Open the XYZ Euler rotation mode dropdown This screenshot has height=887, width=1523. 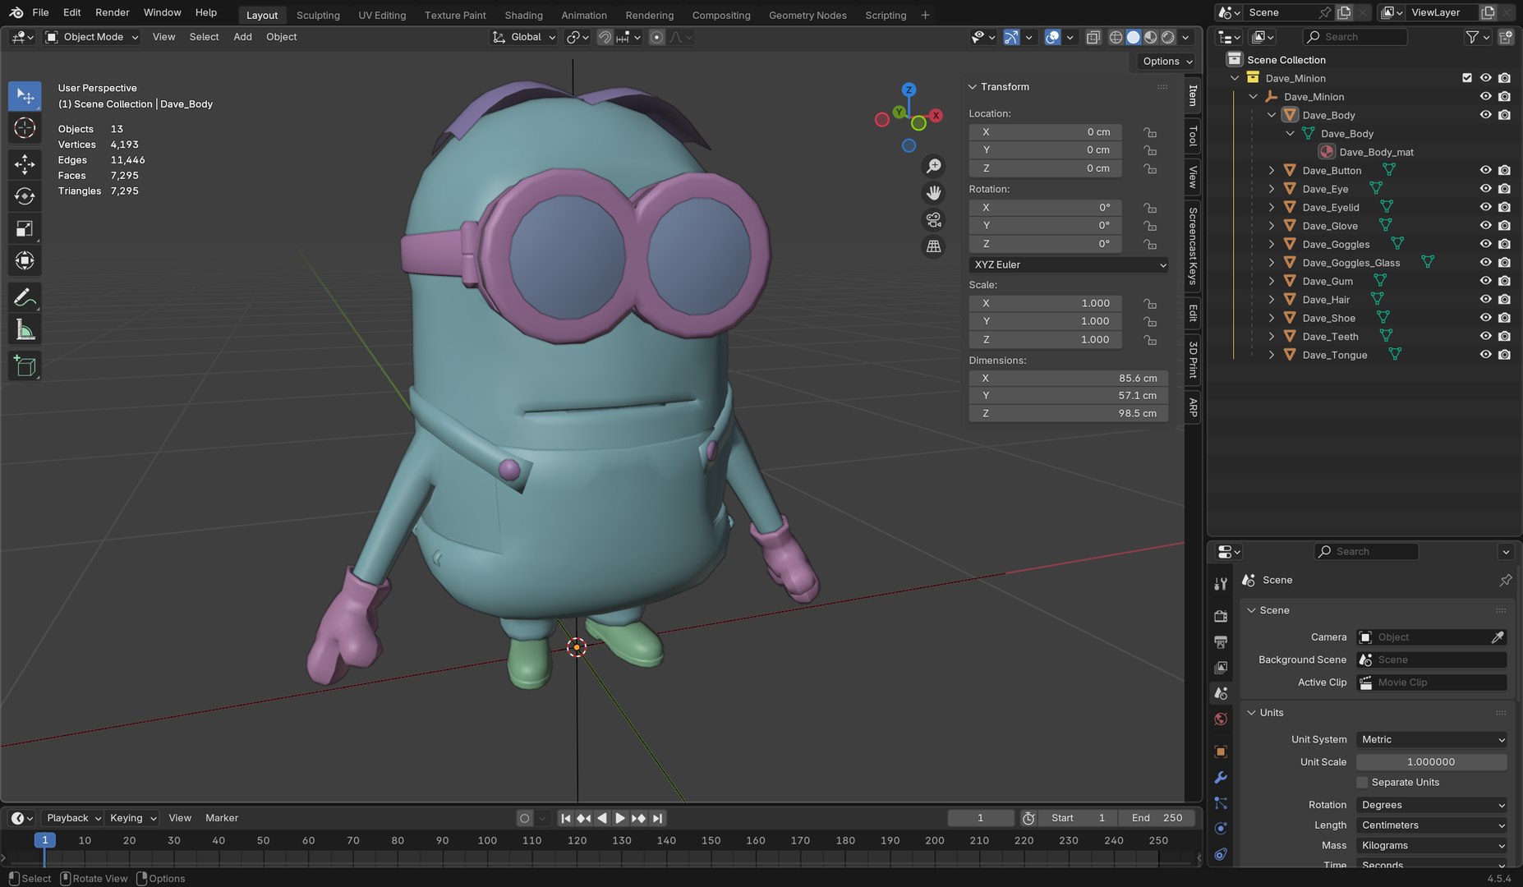point(1069,264)
